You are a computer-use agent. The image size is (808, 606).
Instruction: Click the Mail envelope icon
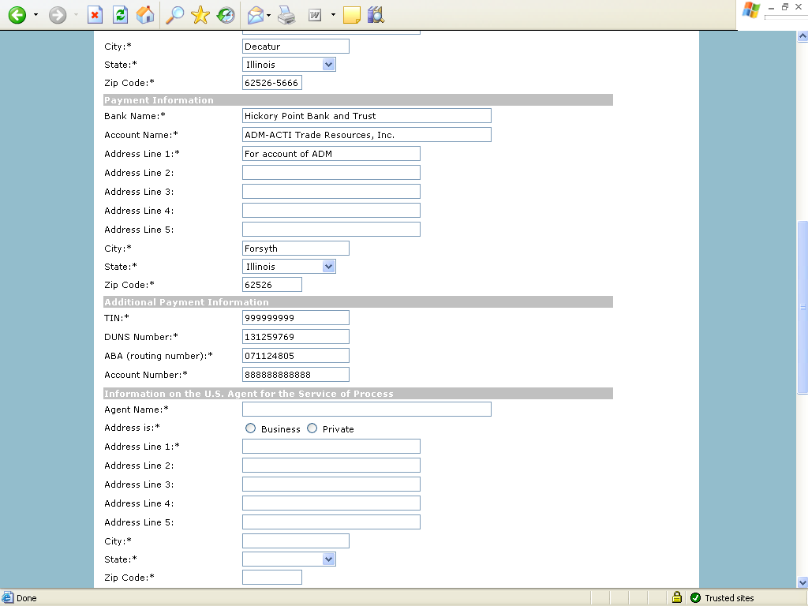pyautogui.click(x=255, y=15)
